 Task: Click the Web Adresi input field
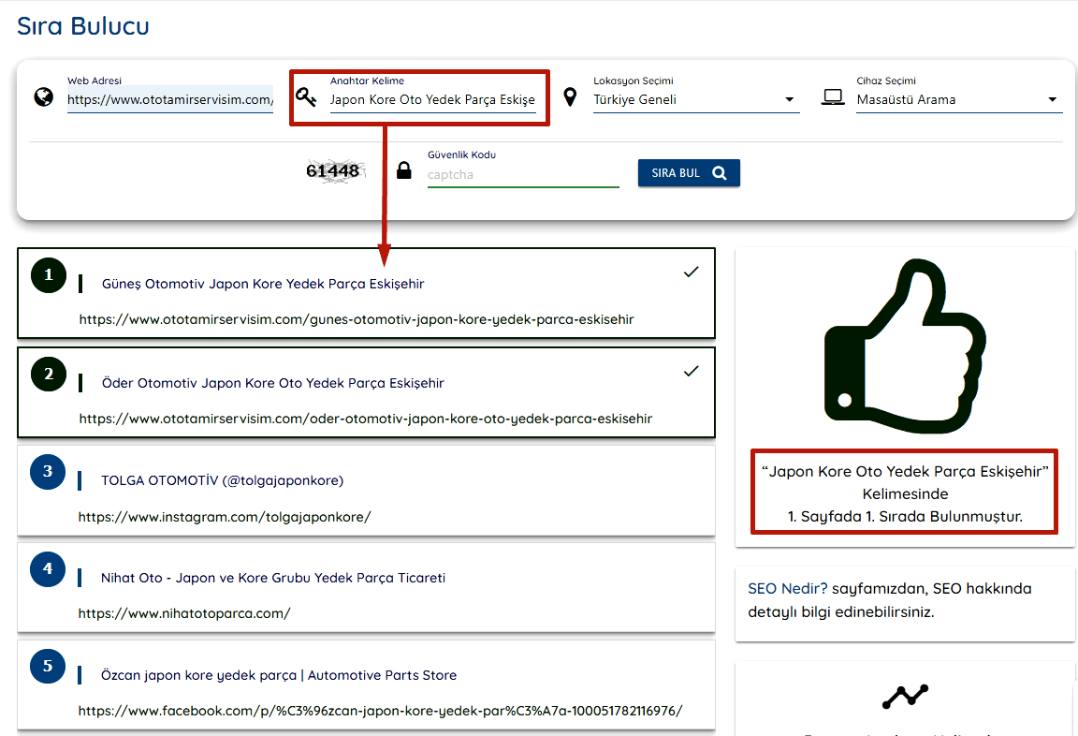tap(169, 100)
